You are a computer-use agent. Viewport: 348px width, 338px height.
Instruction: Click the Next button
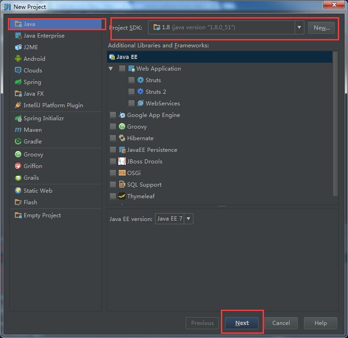click(x=242, y=323)
